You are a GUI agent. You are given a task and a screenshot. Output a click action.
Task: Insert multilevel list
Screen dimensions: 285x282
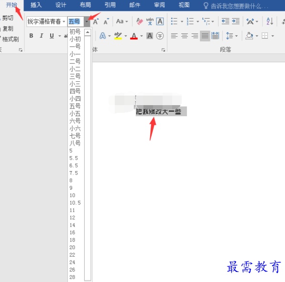(206, 21)
